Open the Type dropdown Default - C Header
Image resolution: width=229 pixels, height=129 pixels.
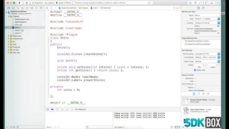point(207,19)
